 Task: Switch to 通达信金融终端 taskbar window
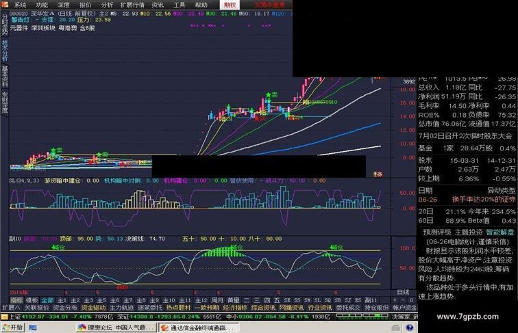[x=197, y=328]
